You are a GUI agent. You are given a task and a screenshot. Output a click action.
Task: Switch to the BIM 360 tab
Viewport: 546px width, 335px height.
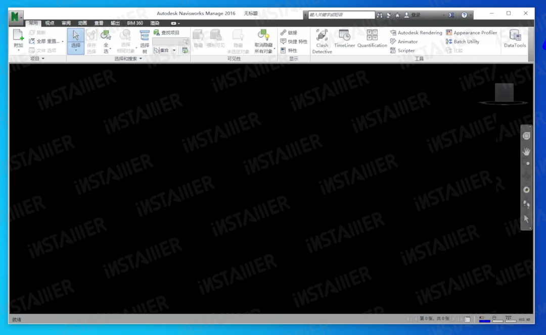135,23
